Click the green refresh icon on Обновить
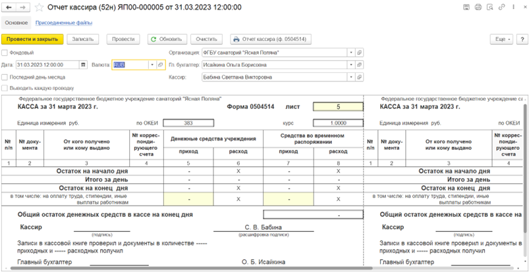529x272 pixels. (x=153, y=39)
